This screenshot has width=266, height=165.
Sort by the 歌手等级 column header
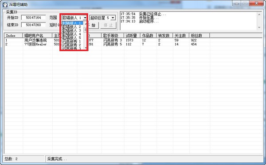pos(113,36)
